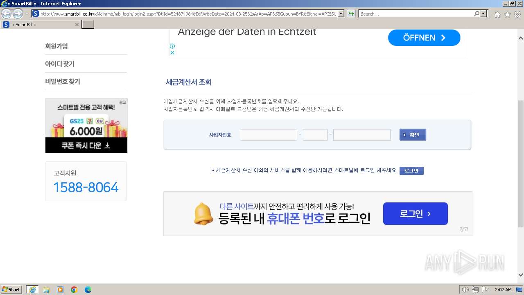Open the 아이디 찾기 sidebar link
Viewport: 524px width, 295px height.
[x=60, y=64]
